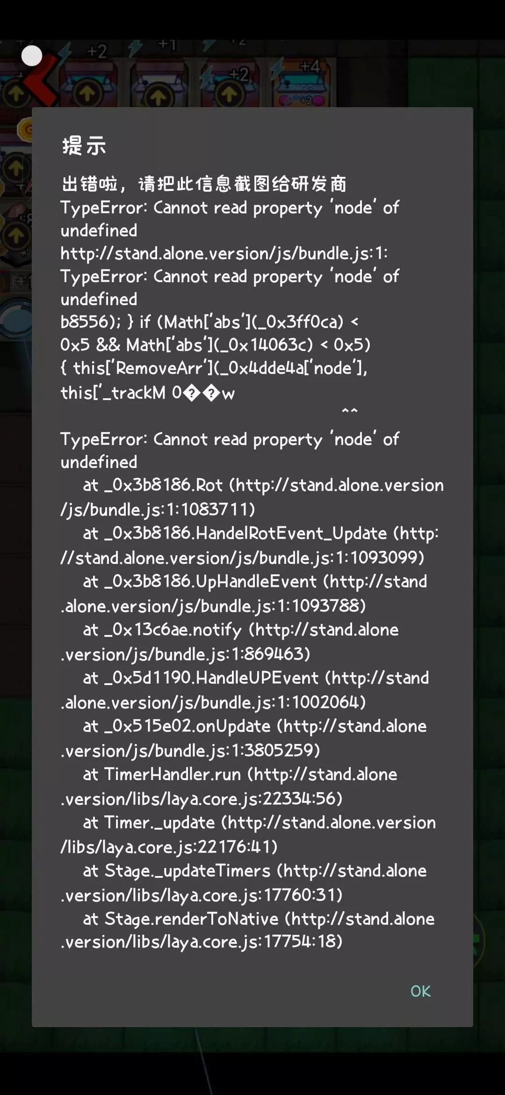Image resolution: width=505 pixels, height=1095 pixels.
Task: Click the HandelRotEvent_Update stack trace line
Action: [x=250, y=545]
